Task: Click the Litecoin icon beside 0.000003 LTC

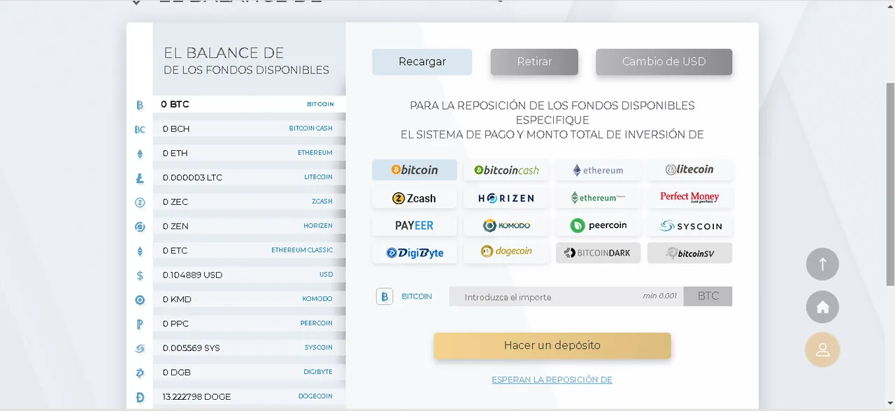Action: (140, 178)
